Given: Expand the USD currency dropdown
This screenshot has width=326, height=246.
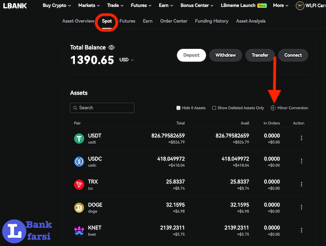Looking at the screenshot, I should (127, 60).
